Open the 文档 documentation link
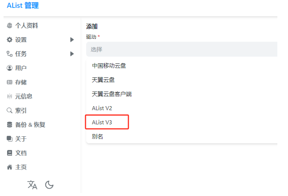 (21, 153)
